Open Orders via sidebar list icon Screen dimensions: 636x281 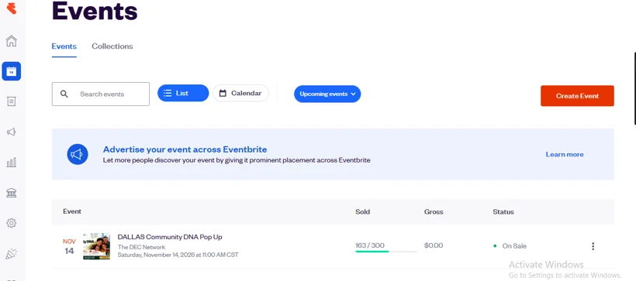tap(12, 101)
